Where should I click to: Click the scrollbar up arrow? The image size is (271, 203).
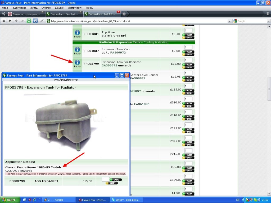click(269, 27)
